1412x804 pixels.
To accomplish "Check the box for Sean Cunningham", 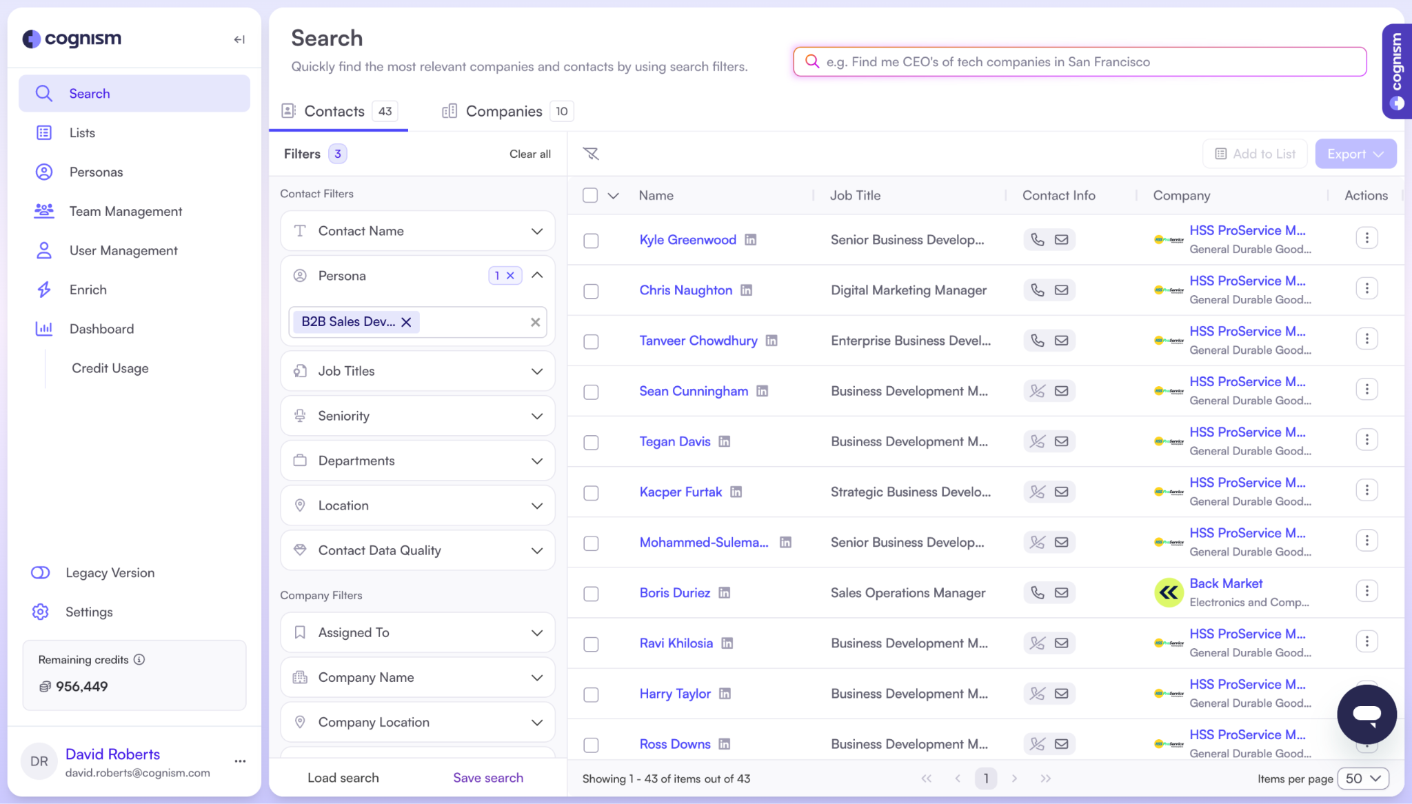I will 591,392.
